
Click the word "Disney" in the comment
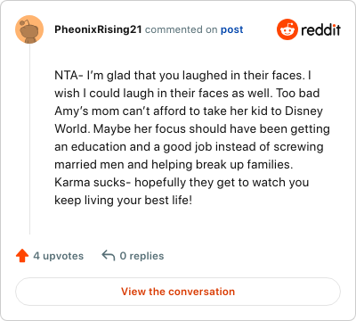[x=303, y=111]
